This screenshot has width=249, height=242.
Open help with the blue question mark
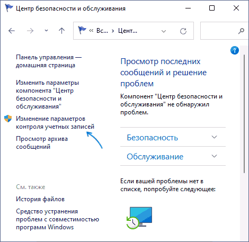[235, 50]
